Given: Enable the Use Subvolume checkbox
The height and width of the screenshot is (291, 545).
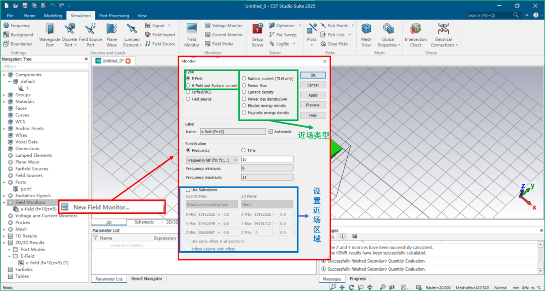Looking at the screenshot, I should [188, 190].
